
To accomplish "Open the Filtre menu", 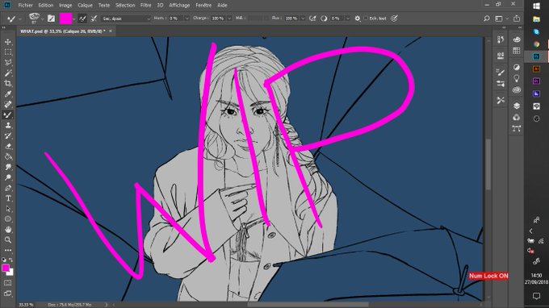I will coord(145,6).
